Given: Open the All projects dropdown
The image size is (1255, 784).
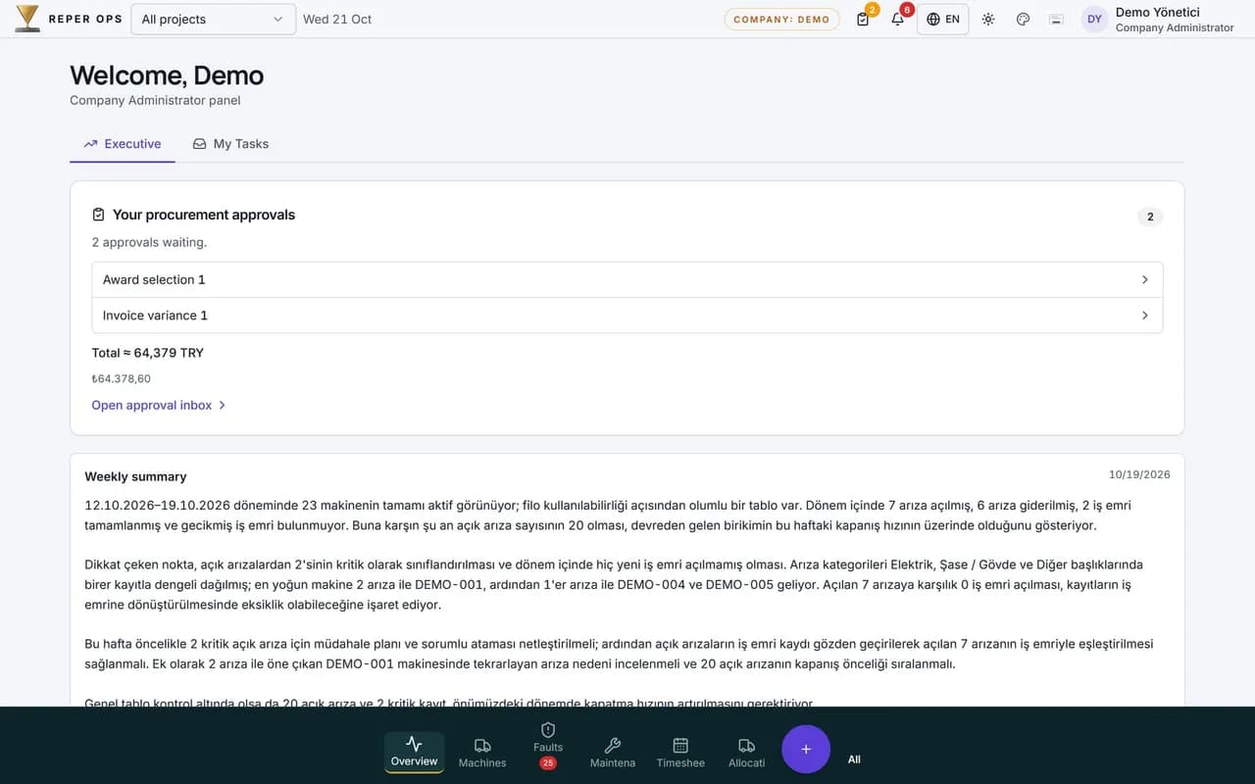Looking at the screenshot, I should 214,19.
